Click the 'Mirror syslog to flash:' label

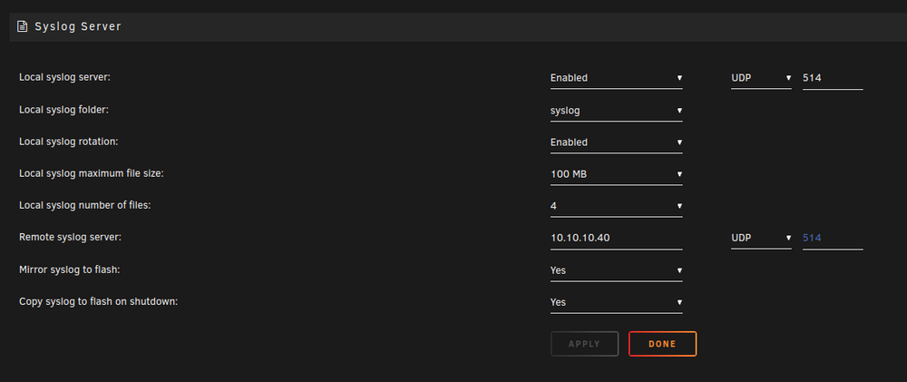[x=70, y=269]
